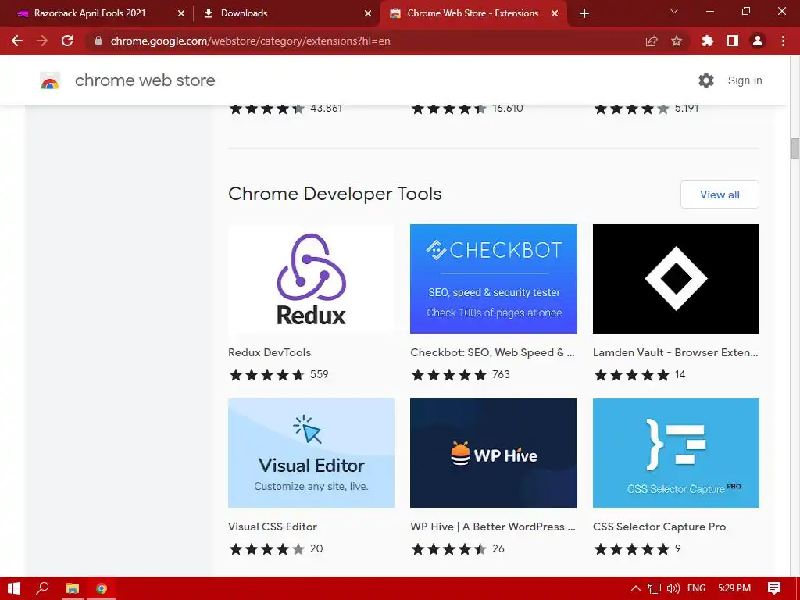This screenshot has height=600, width=800.
Task: Open the CSS Selector Capture Pro thumbnail
Action: coord(676,453)
